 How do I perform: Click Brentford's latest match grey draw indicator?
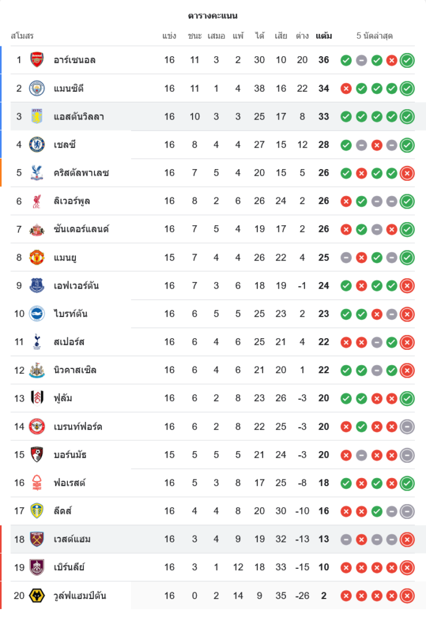pos(407,427)
